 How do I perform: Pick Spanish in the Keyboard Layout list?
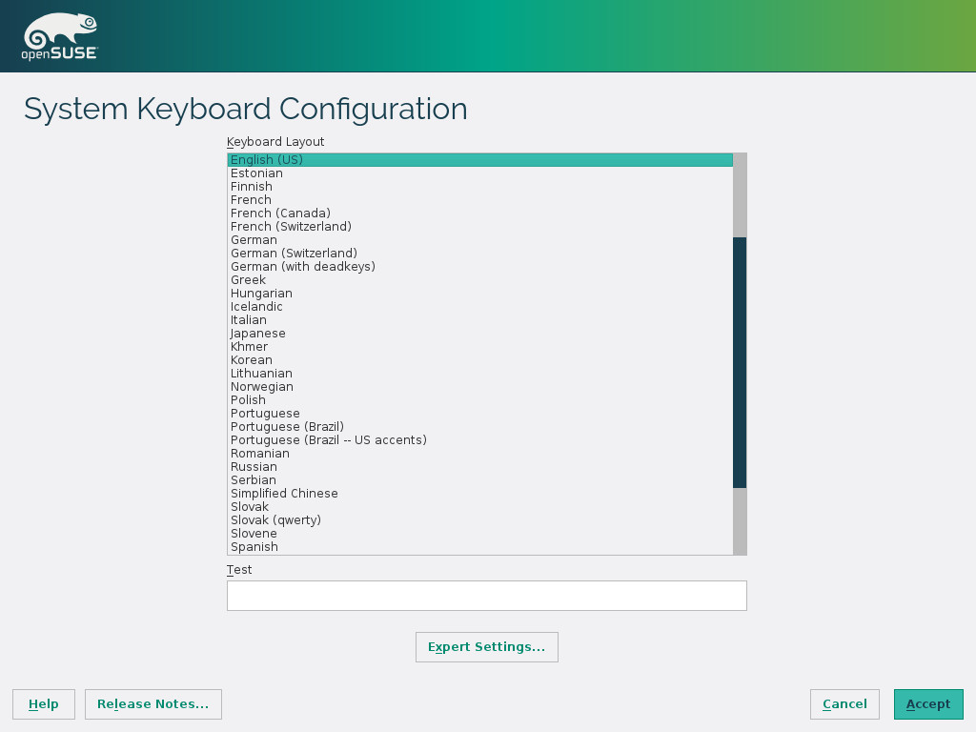pyautogui.click(x=254, y=547)
